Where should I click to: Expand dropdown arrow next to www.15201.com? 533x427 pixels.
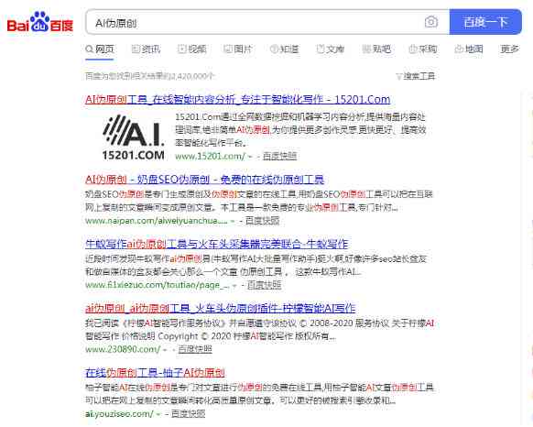click(250, 157)
